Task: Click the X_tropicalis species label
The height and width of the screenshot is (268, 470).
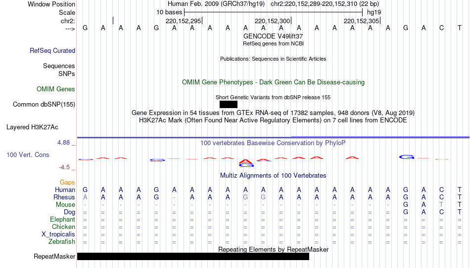Action: 58,234
